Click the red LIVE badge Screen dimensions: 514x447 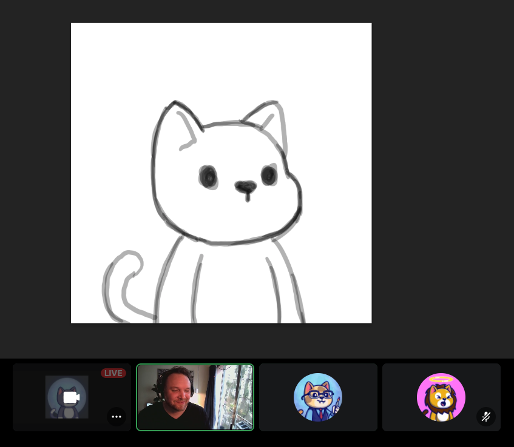(x=113, y=373)
